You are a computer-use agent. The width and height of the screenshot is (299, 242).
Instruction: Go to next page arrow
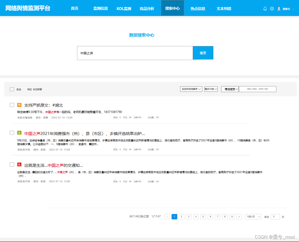tap(239, 217)
